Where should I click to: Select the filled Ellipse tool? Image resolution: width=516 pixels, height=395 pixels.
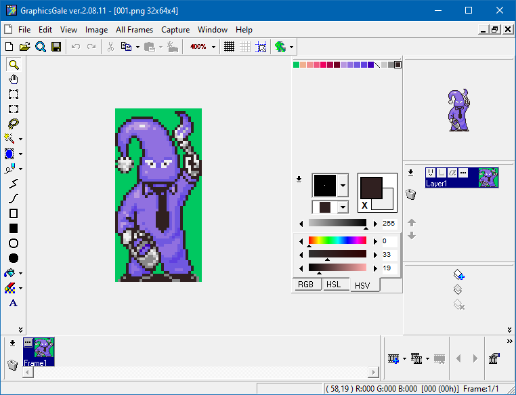coord(14,258)
